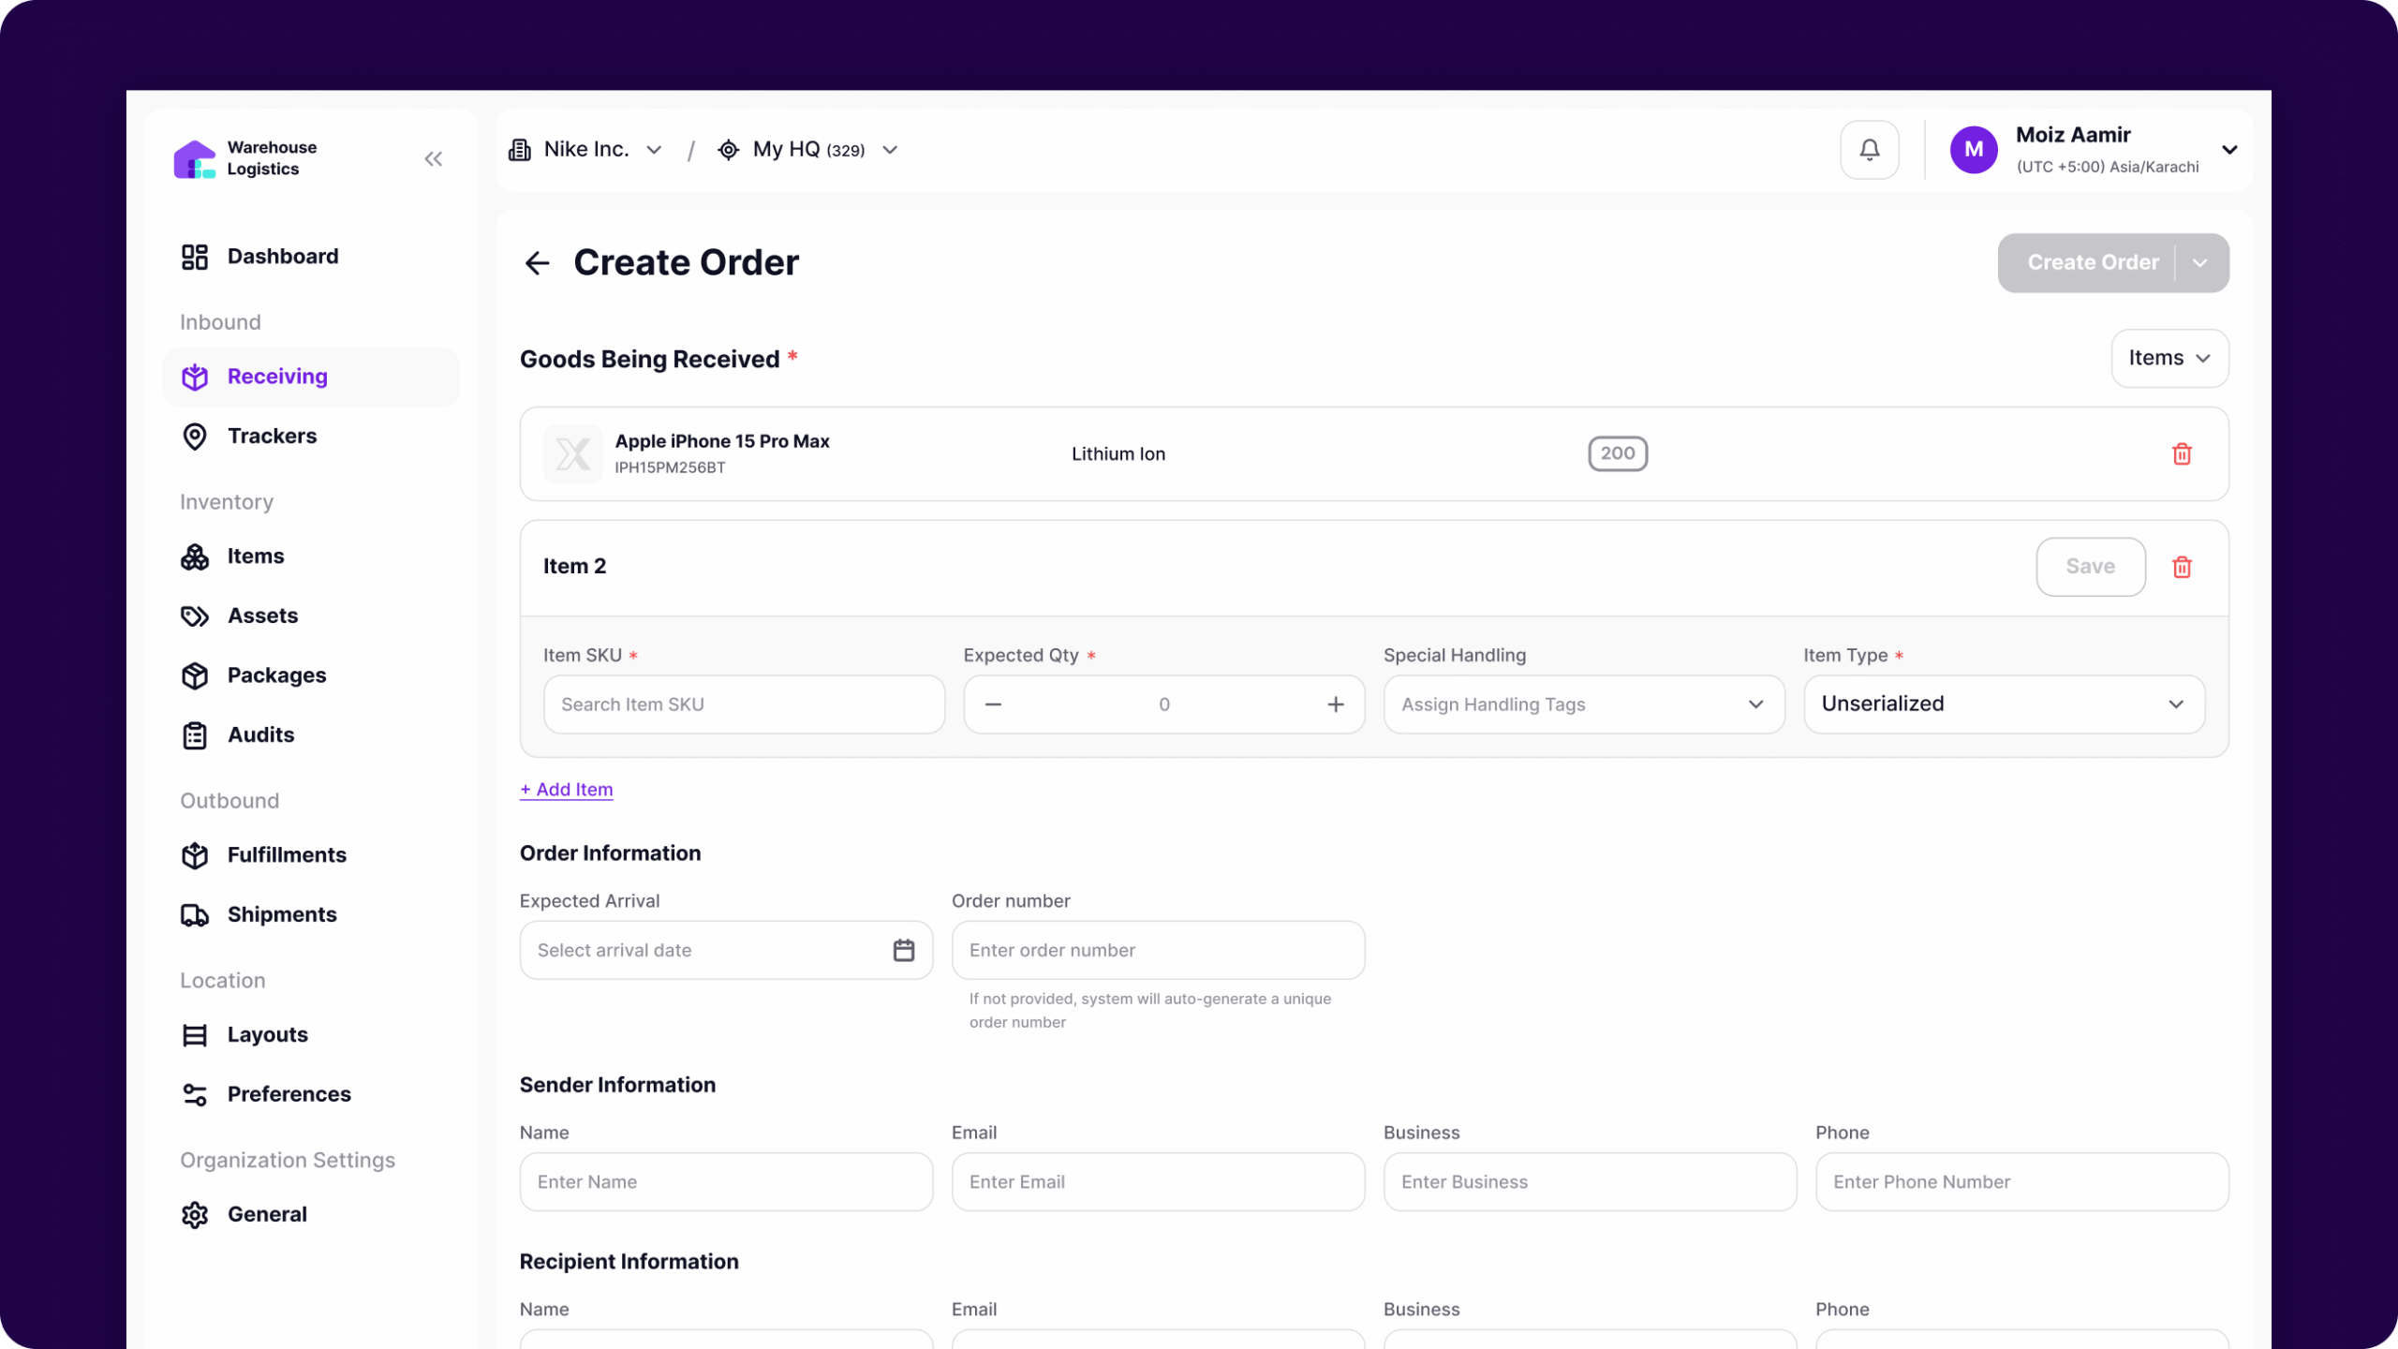This screenshot has width=2398, height=1349.
Task: Open Layouts under Location
Action: (x=310, y=1035)
